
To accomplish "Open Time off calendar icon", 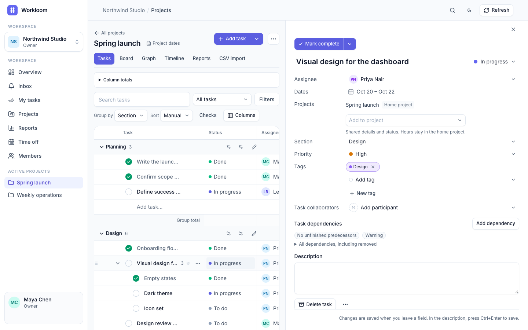I will coord(11,142).
